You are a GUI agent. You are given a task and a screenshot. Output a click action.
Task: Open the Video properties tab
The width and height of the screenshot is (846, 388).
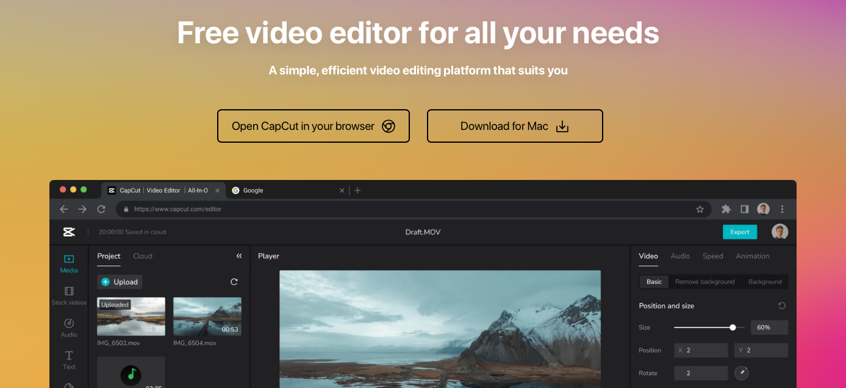point(648,256)
